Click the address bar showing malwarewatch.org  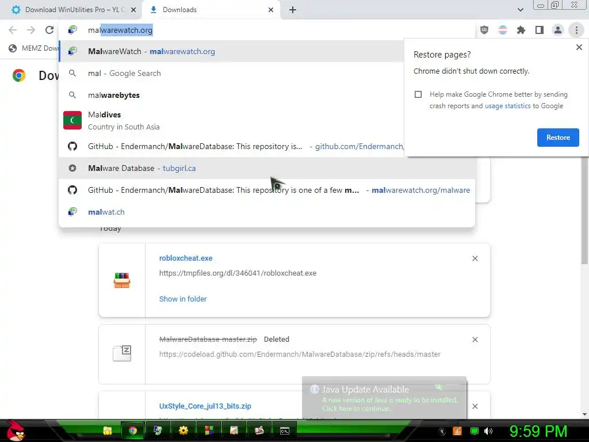(x=267, y=30)
